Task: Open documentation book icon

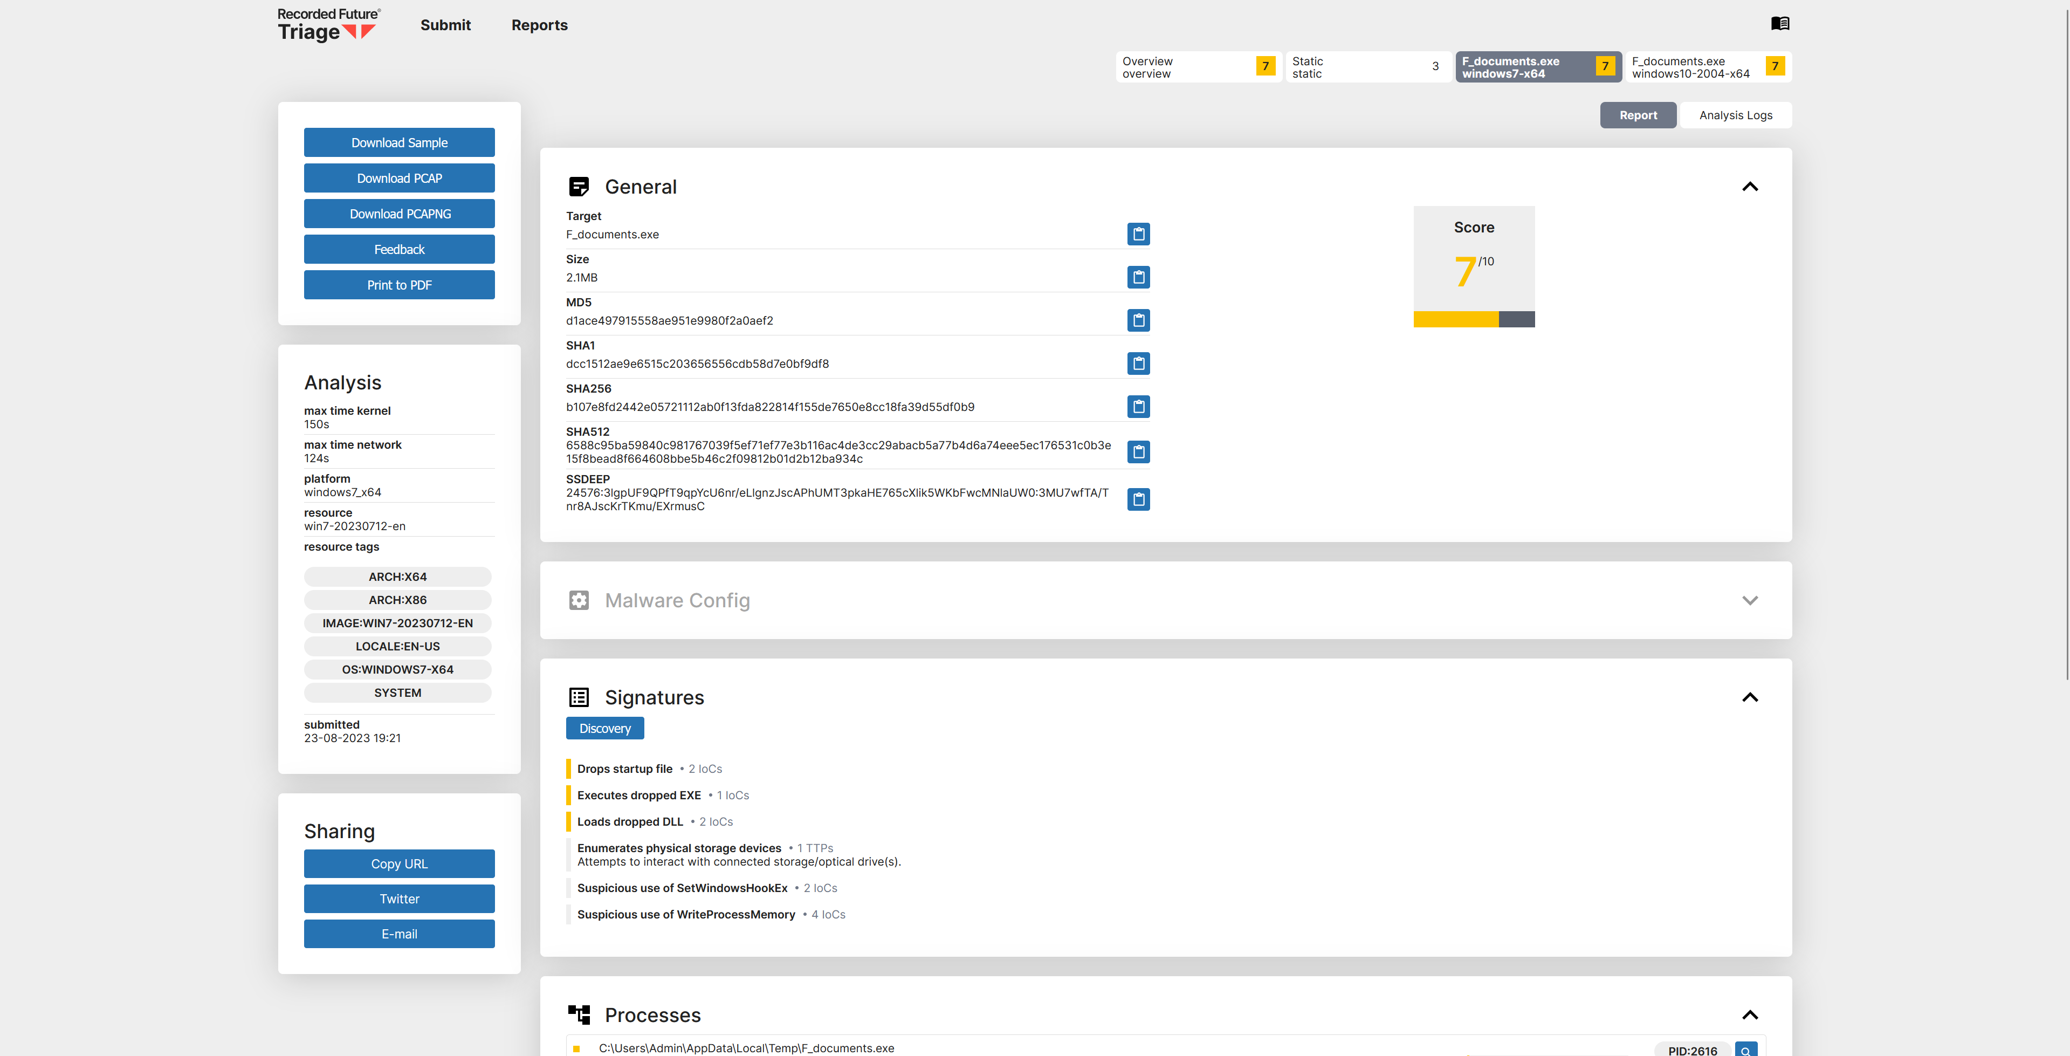Action: [x=1779, y=23]
